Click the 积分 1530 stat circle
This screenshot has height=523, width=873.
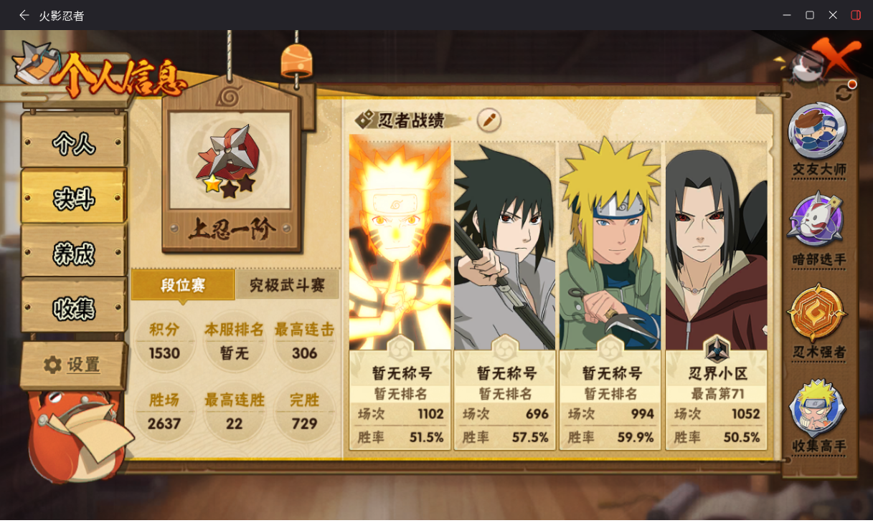(164, 341)
